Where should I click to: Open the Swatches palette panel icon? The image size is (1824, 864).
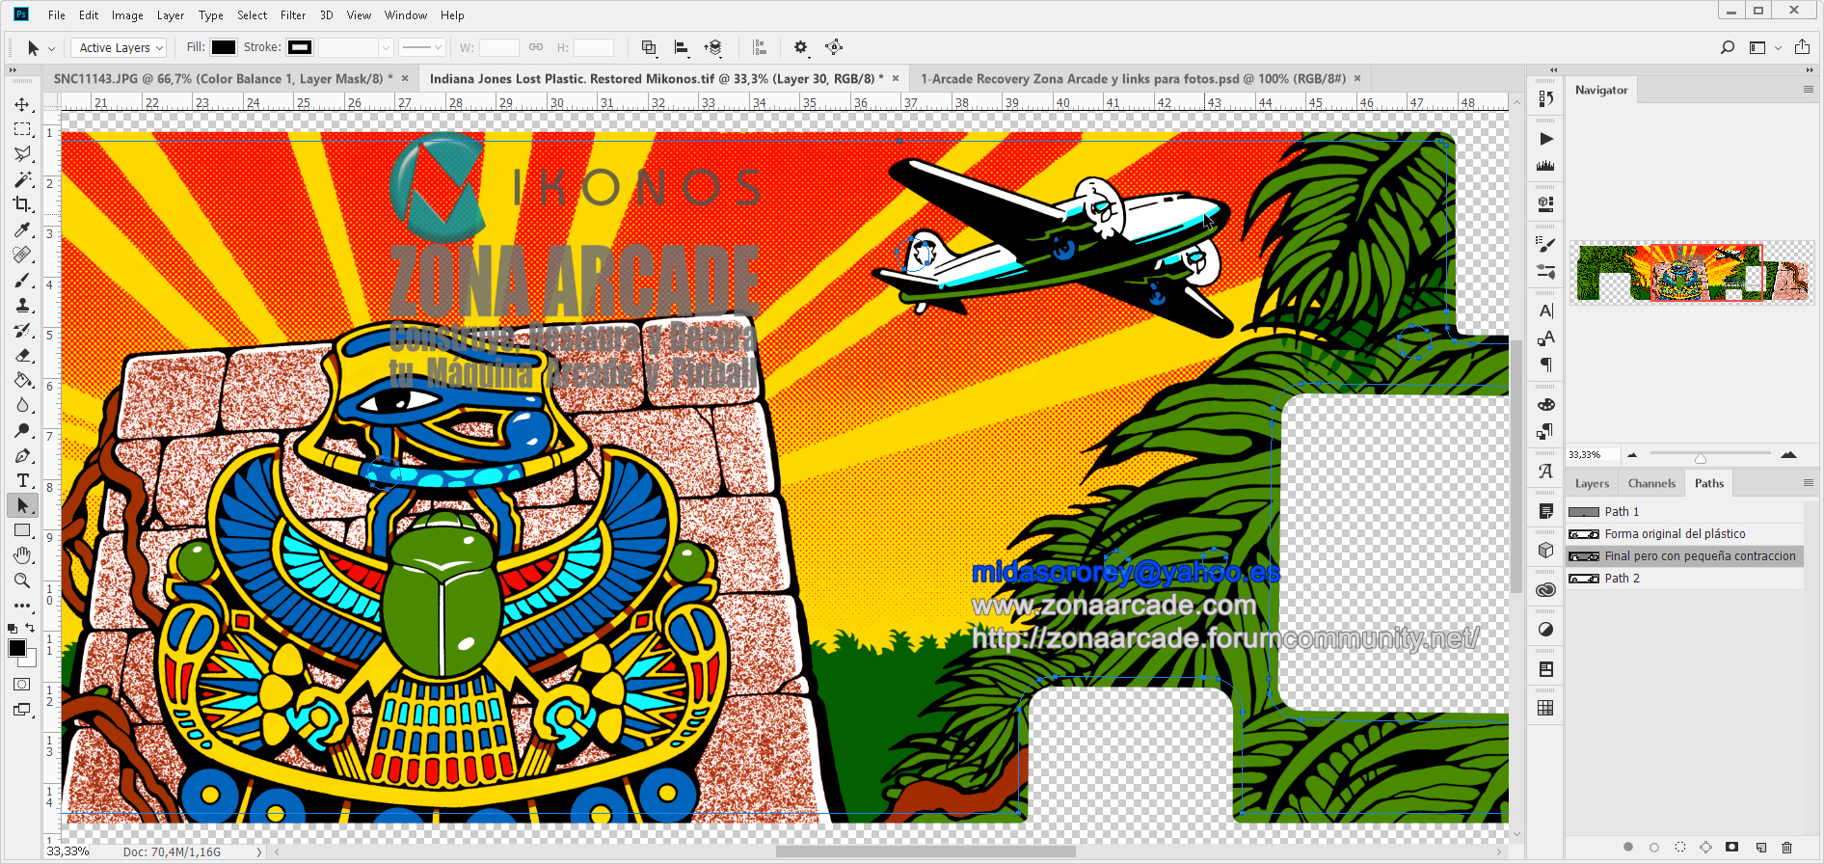pyautogui.click(x=1545, y=405)
